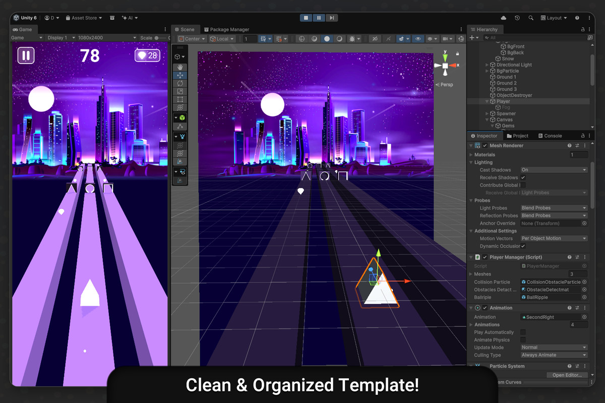Enable the Play Automatically checkbox
605x403 pixels.
pyautogui.click(x=523, y=332)
